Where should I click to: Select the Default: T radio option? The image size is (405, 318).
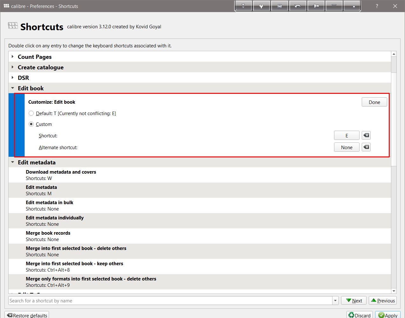coord(31,113)
